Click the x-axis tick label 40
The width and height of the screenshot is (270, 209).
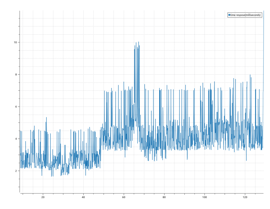(x=83, y=197)
